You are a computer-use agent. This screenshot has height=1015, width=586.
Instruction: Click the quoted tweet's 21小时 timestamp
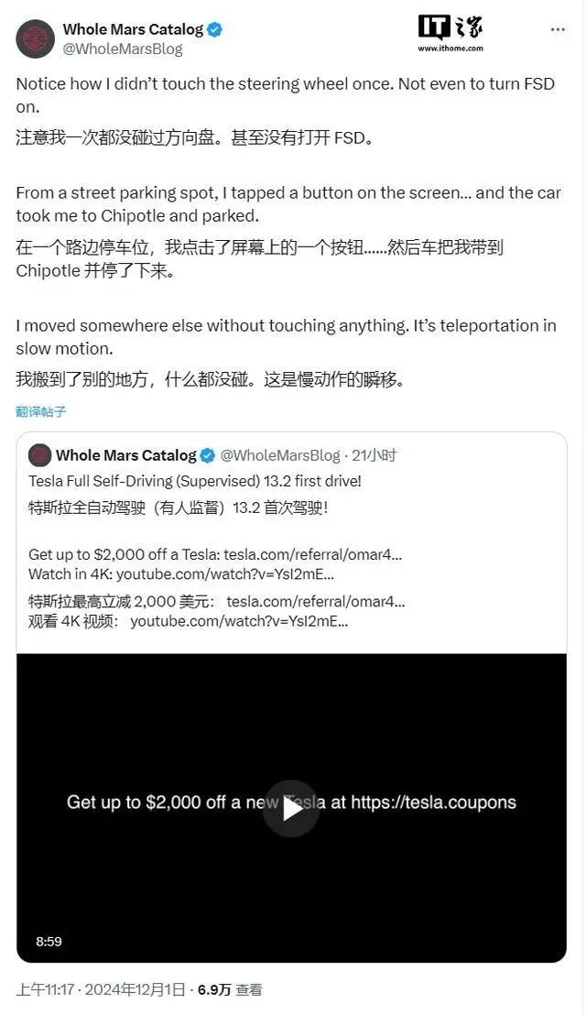[x=374, y=455]
